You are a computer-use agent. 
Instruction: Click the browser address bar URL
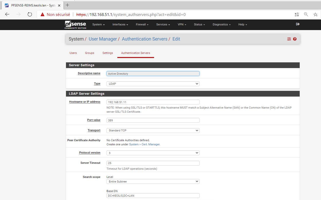131,15
